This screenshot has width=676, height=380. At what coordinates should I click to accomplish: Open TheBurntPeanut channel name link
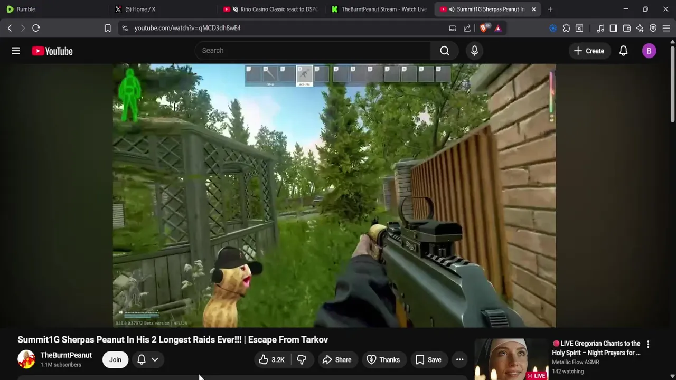(x=66, y=355)
